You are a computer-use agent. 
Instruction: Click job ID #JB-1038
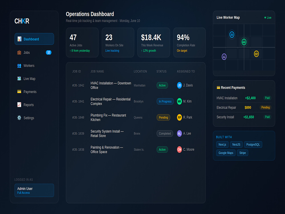point(78,150)
